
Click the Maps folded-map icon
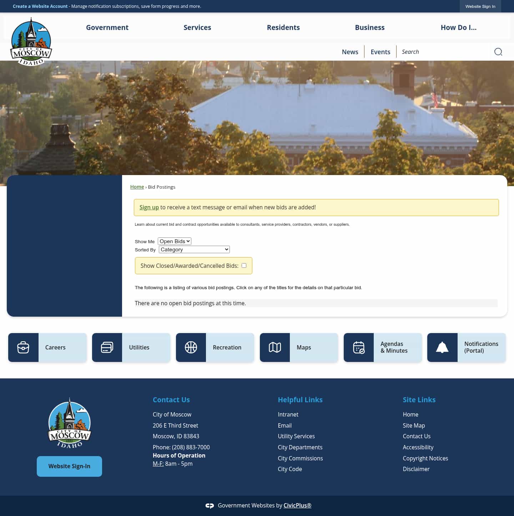point(275,347)
